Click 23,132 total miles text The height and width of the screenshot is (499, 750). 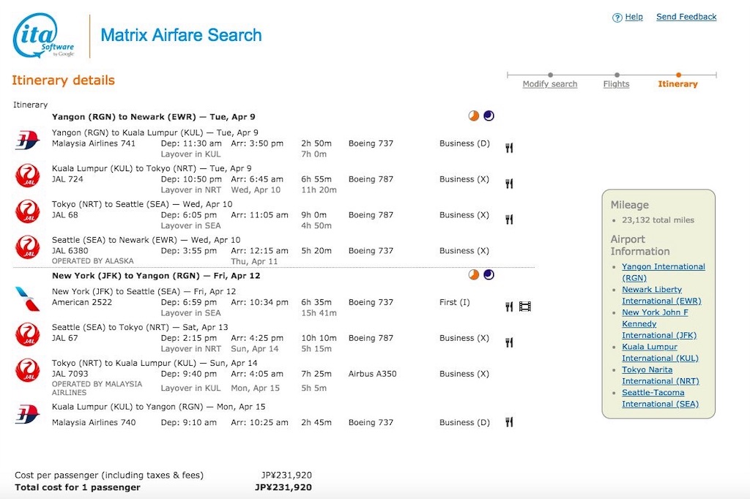point(658,220)
